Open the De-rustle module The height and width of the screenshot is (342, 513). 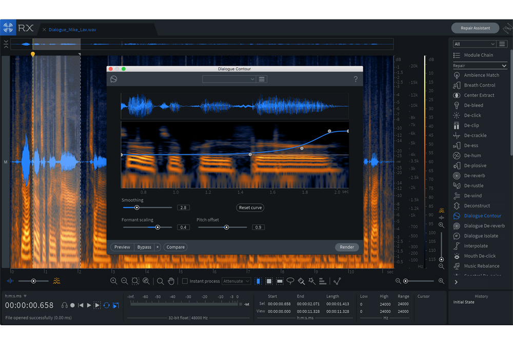468,186
